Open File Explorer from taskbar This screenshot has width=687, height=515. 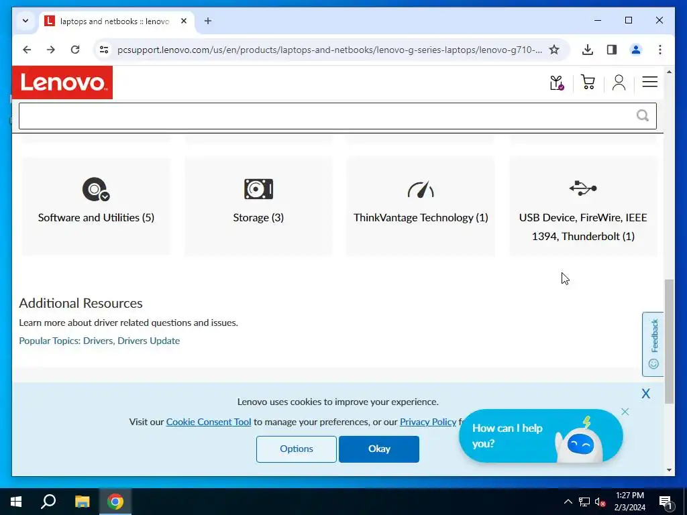(82, 502)
